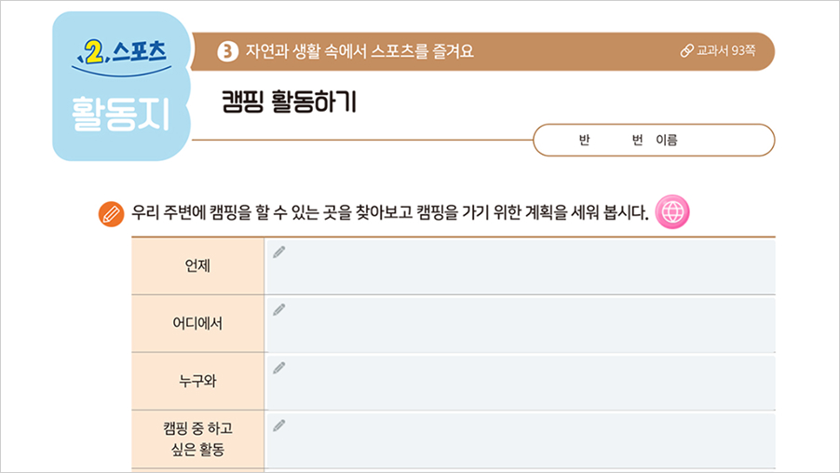Click the 언제 row label cell
This screenshot has height=473, width=840.
[197, 265]
